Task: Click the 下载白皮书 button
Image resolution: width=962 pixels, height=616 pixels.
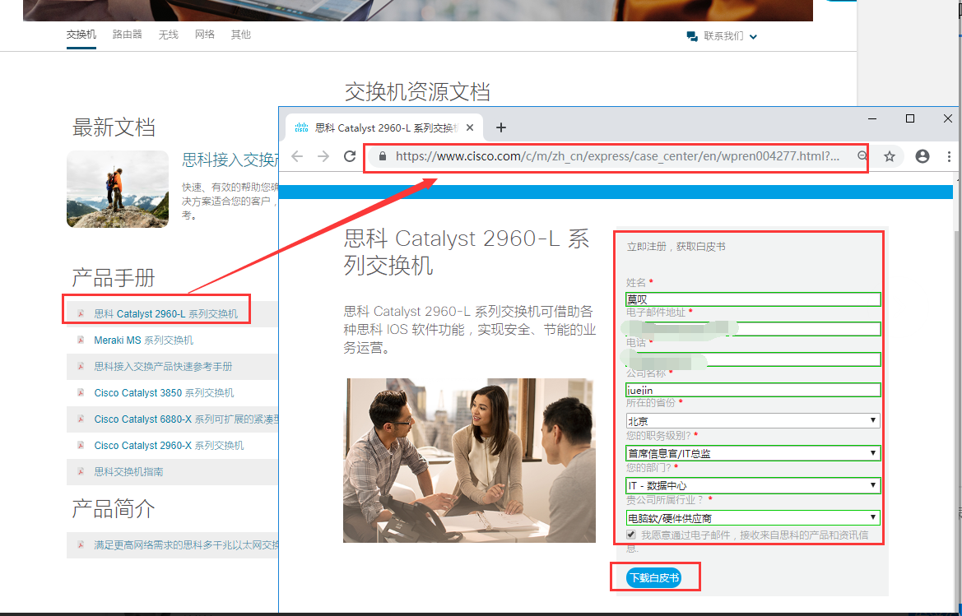Action: tap(654, 577)
